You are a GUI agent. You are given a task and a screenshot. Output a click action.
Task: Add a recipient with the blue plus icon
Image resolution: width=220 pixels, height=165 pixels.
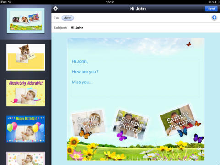coord(214,17)
